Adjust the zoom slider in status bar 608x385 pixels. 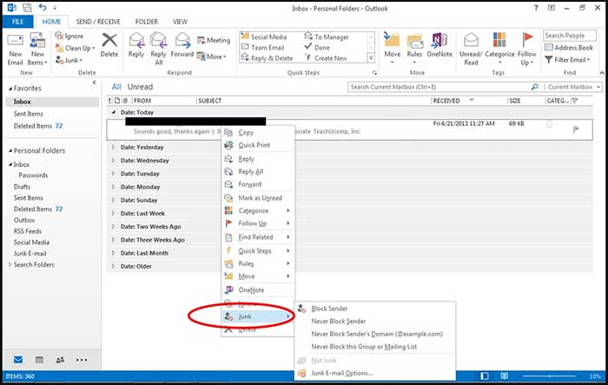coord(549,376)
